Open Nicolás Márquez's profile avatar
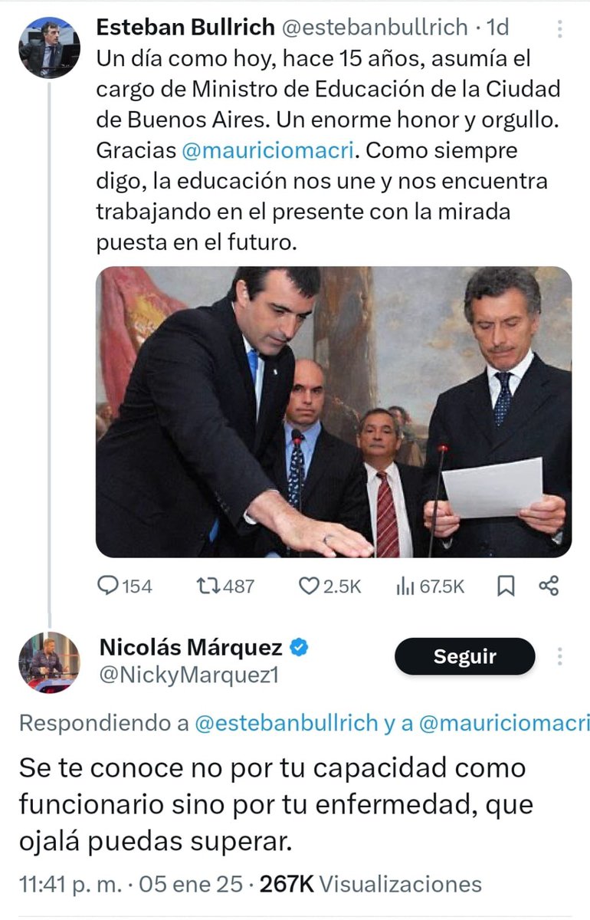This screenshot has height=920, width=590. click(49, 662)
